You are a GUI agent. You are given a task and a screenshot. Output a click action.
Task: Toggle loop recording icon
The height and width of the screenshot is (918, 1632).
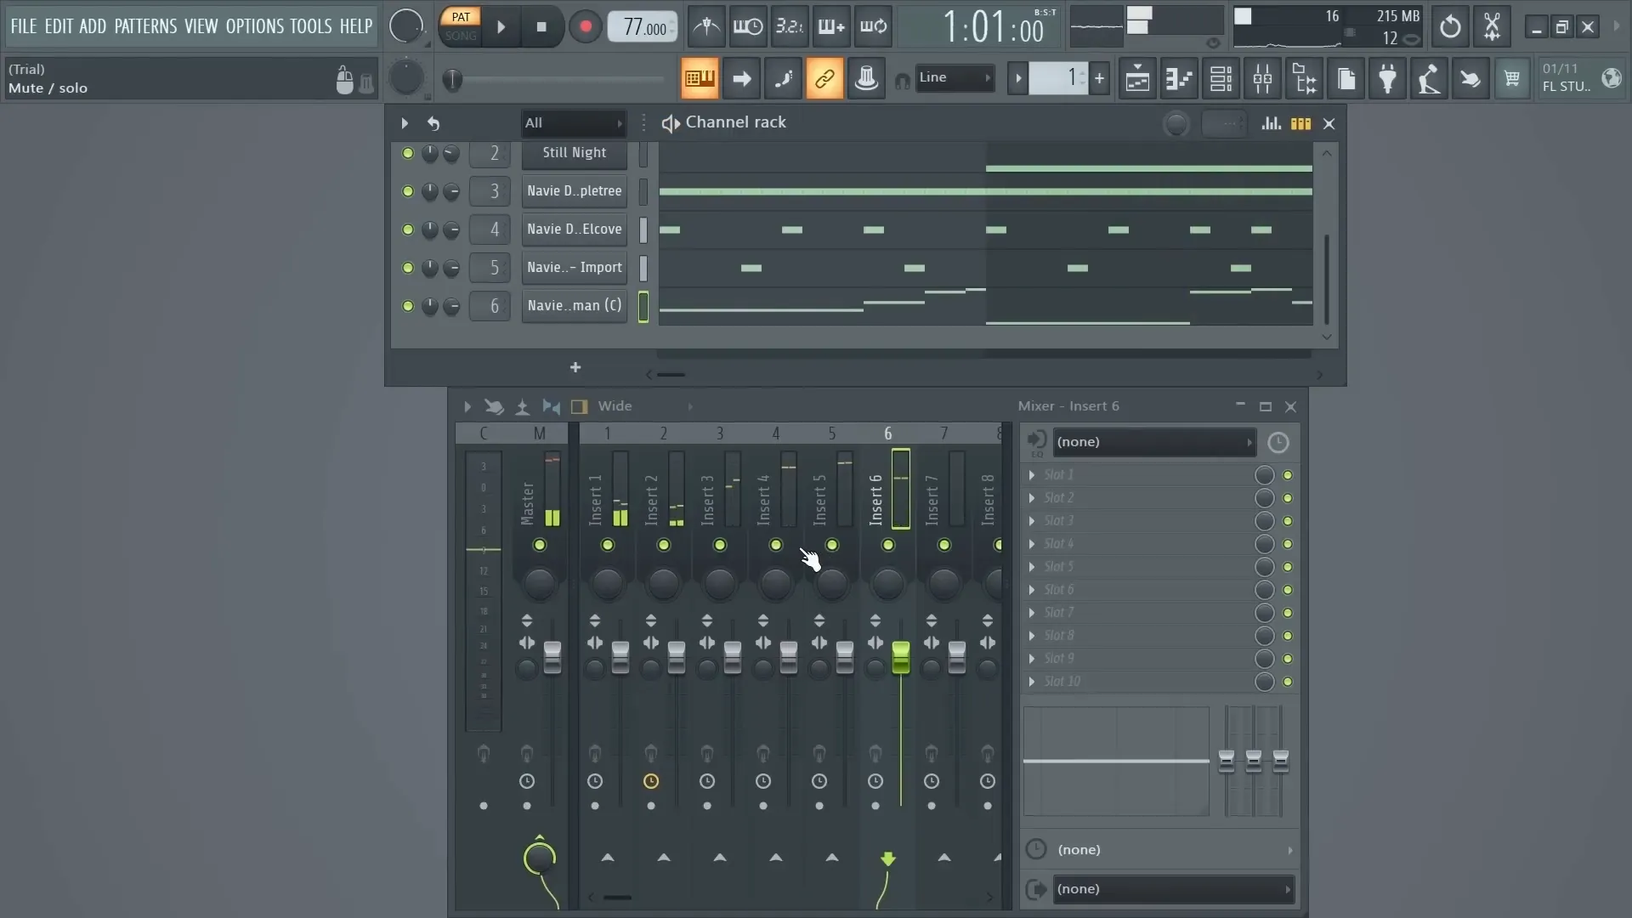click(873, 27)
